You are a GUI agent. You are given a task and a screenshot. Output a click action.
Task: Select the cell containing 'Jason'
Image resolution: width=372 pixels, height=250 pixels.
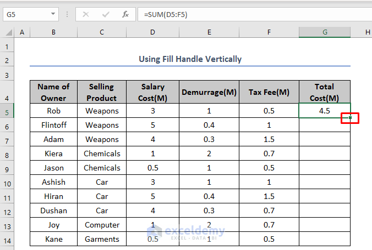tap(53, 168)
